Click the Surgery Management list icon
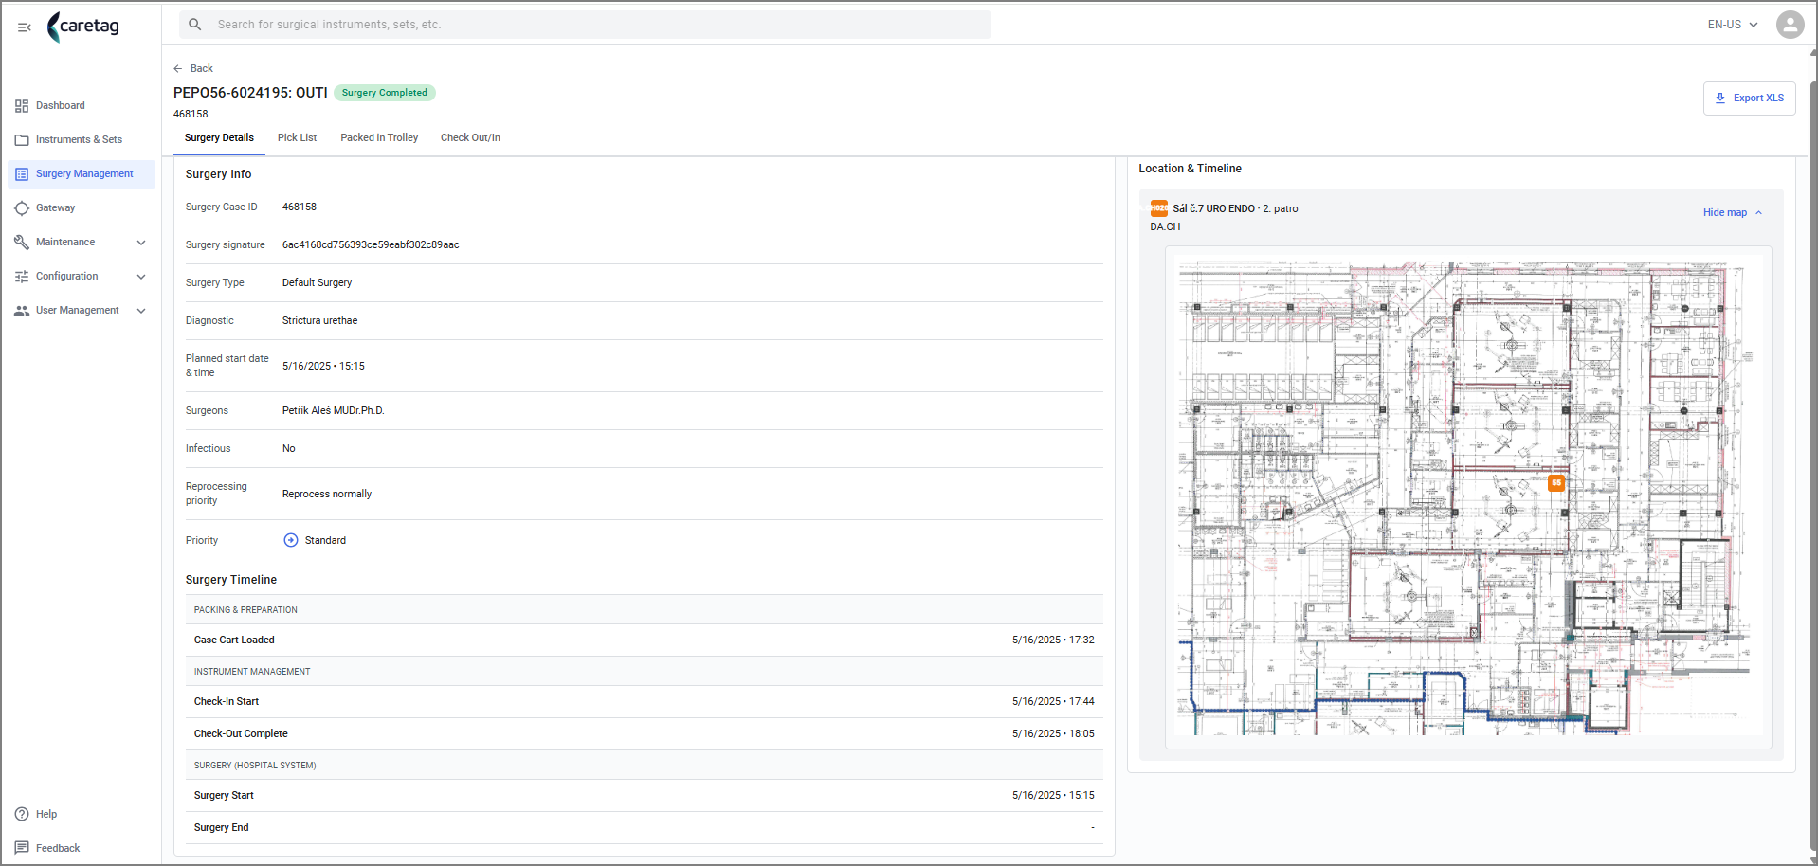This screenshot has width=1818, height=866. pyautogui.click(x=22, y=174)
